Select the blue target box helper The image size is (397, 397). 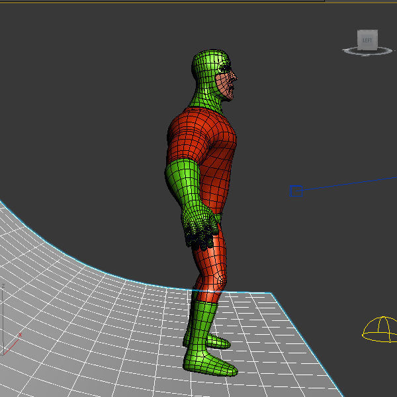[296, 191]
